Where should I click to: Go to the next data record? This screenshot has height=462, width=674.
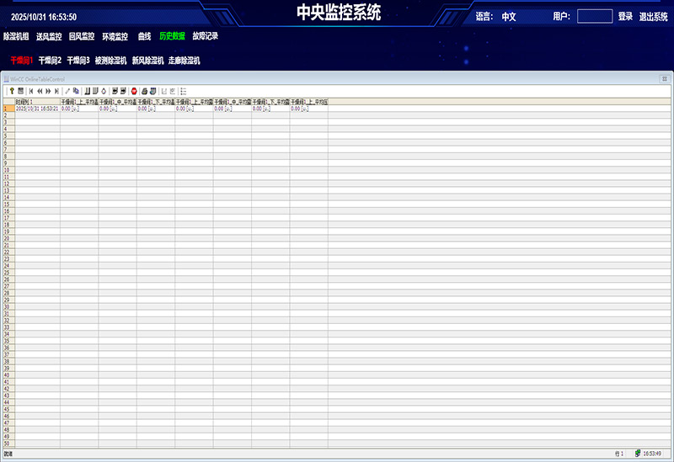48,90
